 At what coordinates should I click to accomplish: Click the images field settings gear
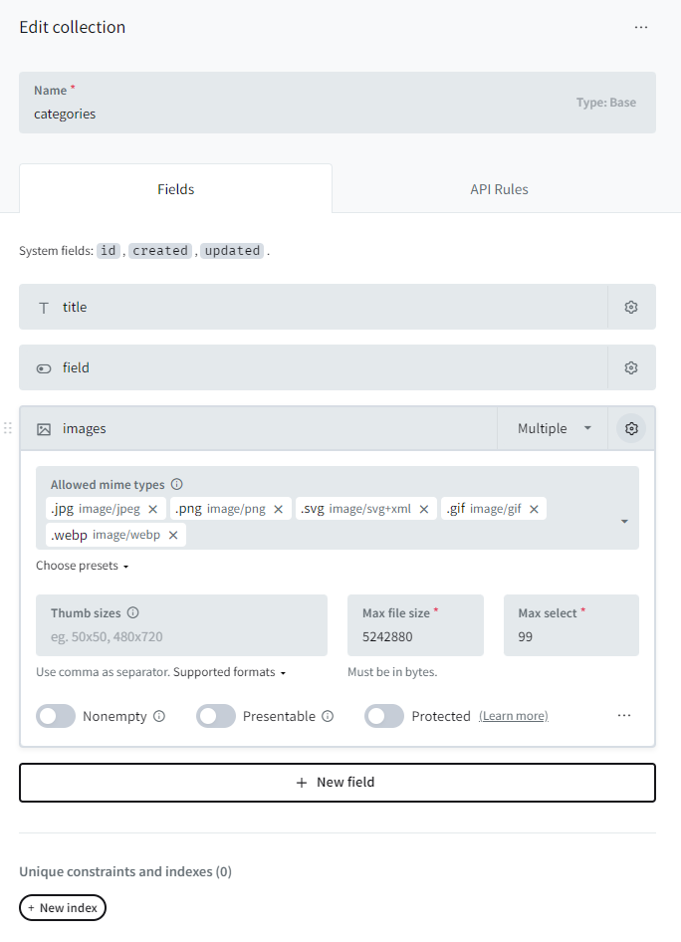[630, 428]
